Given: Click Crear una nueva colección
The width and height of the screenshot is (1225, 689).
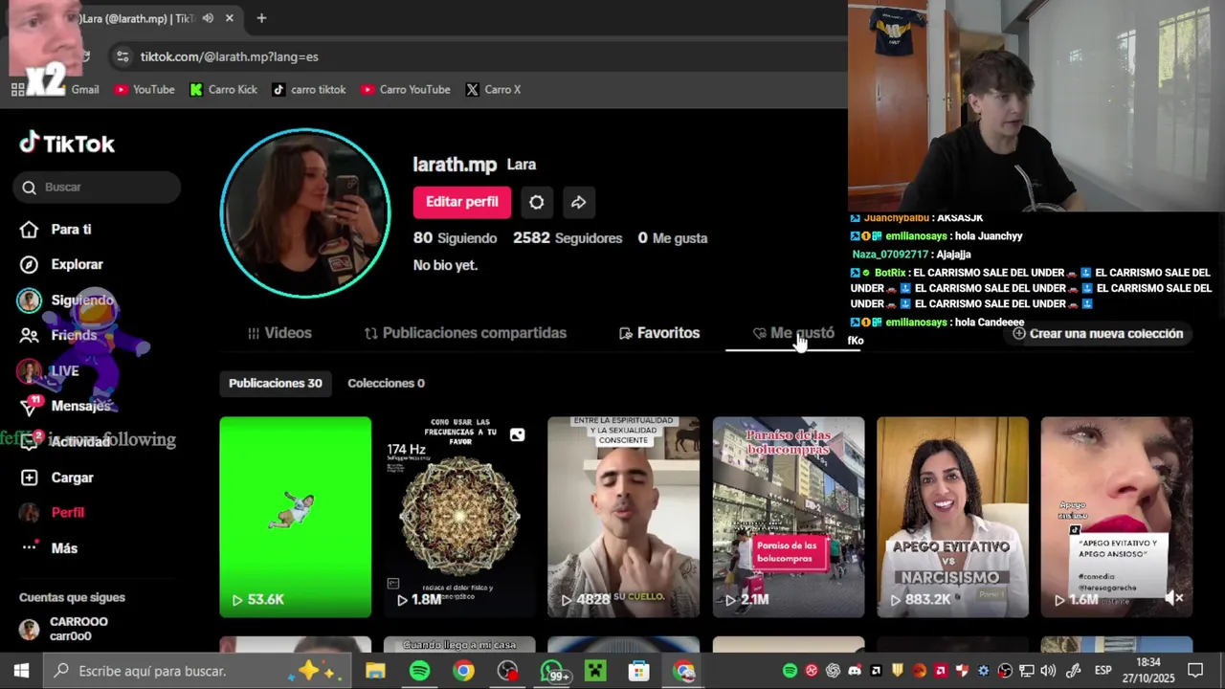Looking at the screenshot, I should (x=1098, y=334).
